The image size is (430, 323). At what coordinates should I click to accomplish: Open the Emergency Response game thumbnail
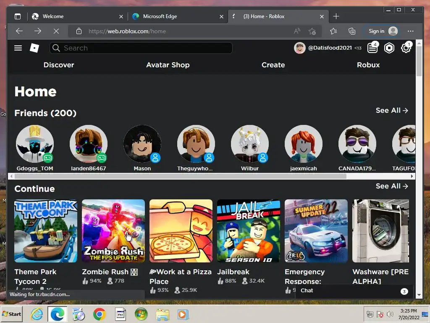coord(316,231)
